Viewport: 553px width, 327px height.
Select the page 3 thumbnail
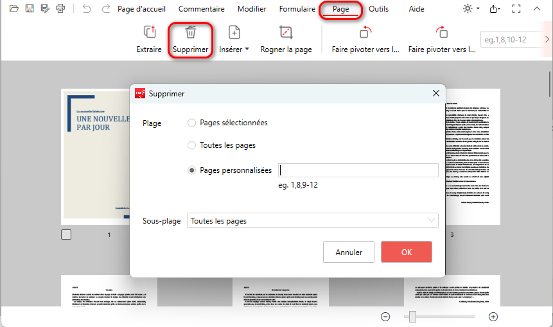click(x=473, y=157)
